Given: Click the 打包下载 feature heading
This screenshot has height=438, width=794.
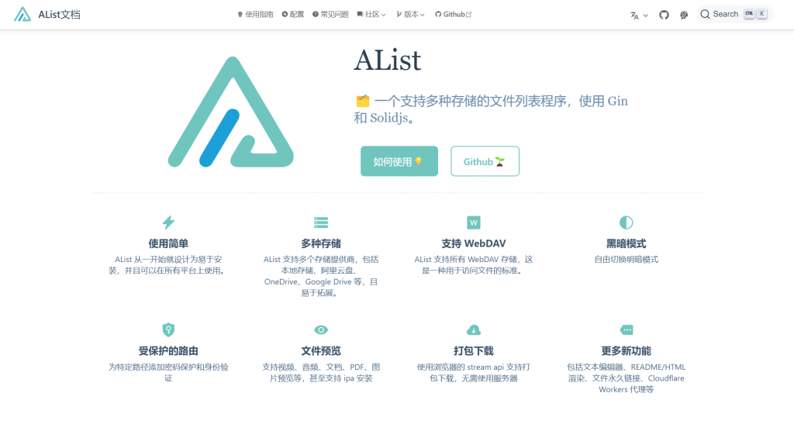Looking at the screenshot, I should [474, 351].
